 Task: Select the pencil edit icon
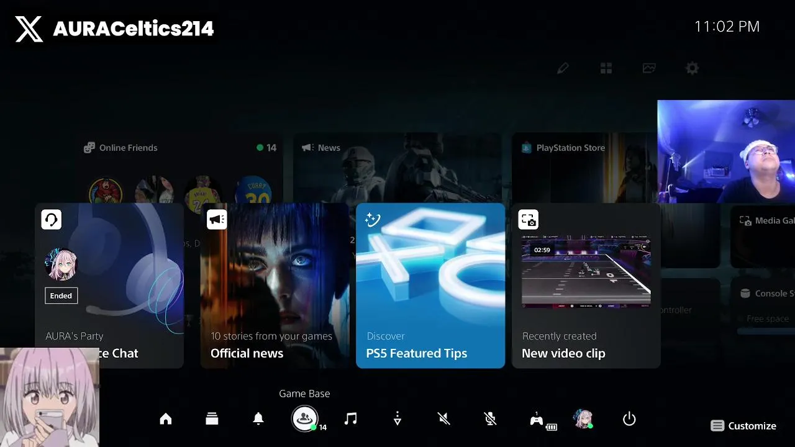click(x=563, y=68)
